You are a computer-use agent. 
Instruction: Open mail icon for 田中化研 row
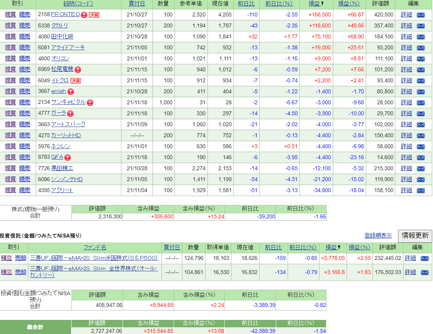[x=420, y=37]
